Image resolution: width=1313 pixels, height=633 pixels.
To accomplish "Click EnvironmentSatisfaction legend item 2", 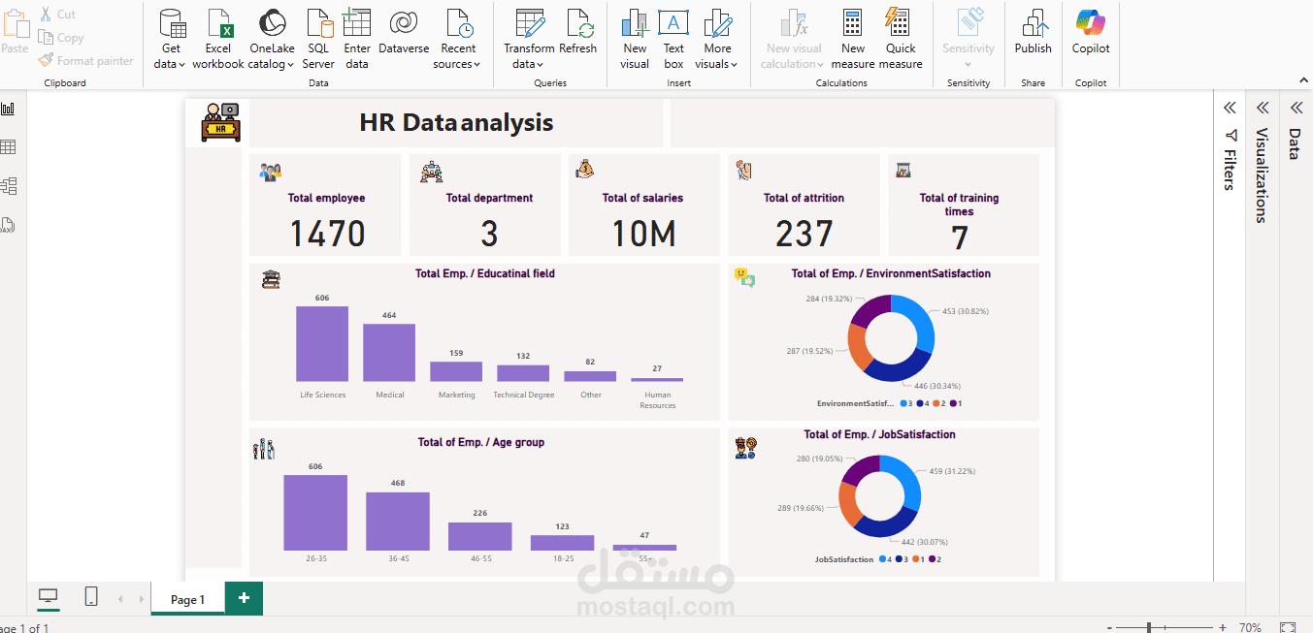I will click(x=938, y=403).
